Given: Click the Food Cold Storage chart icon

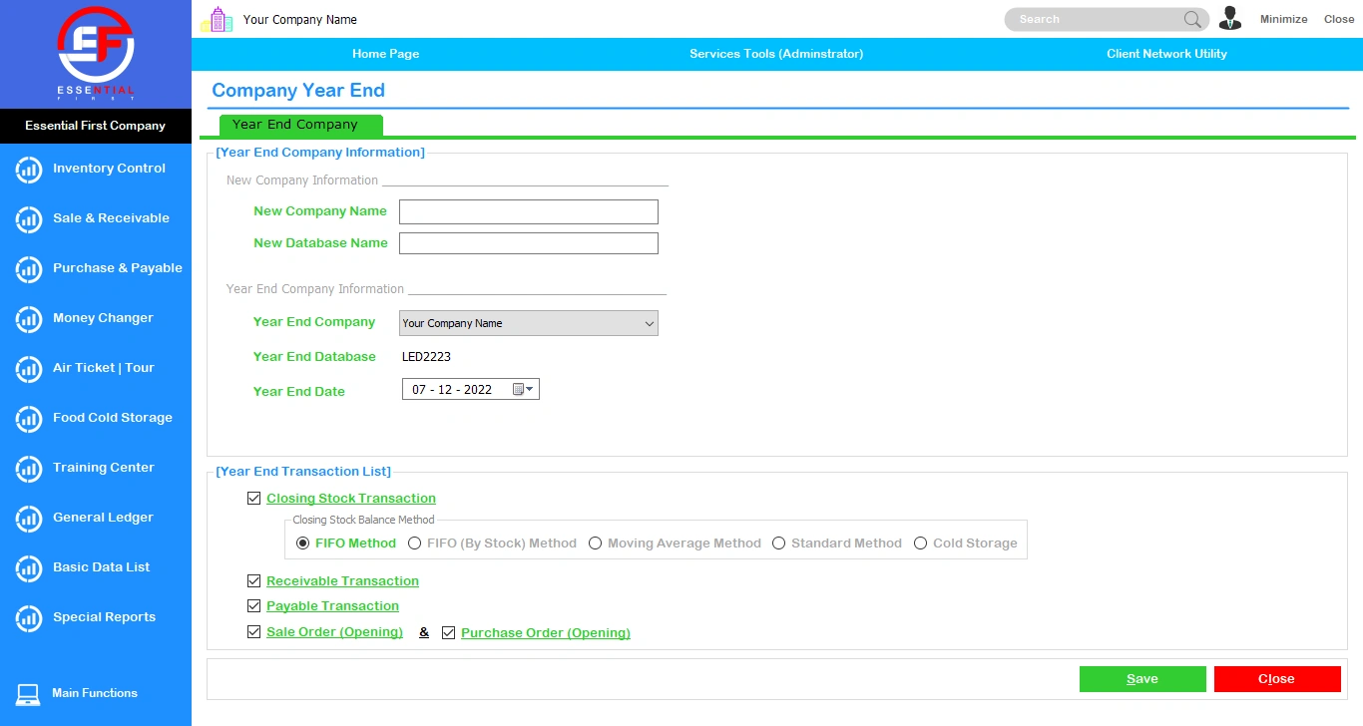Looking at the screenshot, I should [29, 419].
